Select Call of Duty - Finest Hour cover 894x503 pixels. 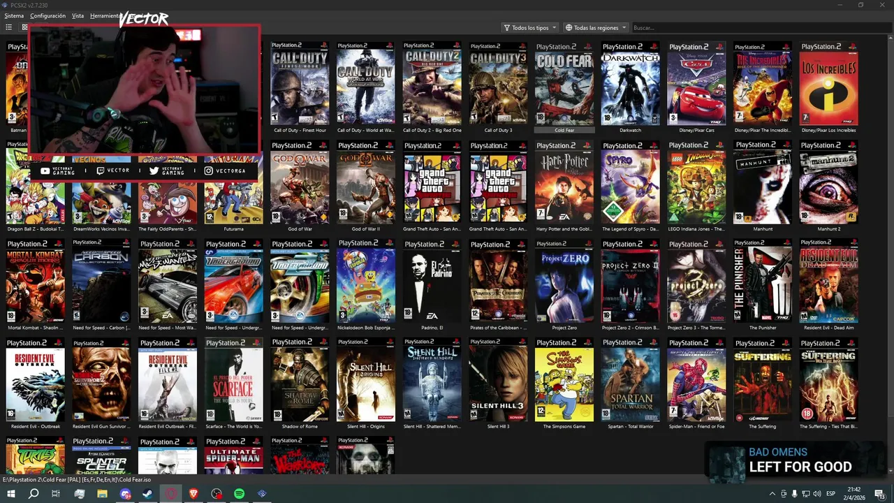point(300,84)
